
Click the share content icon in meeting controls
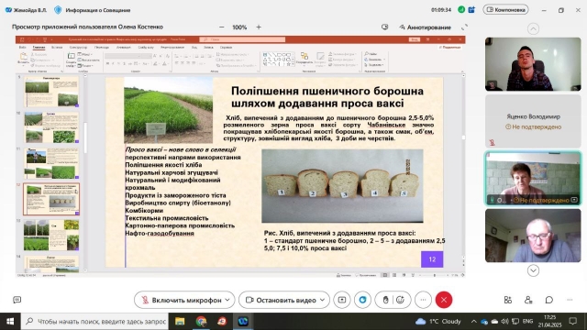(x=342, y=300)
